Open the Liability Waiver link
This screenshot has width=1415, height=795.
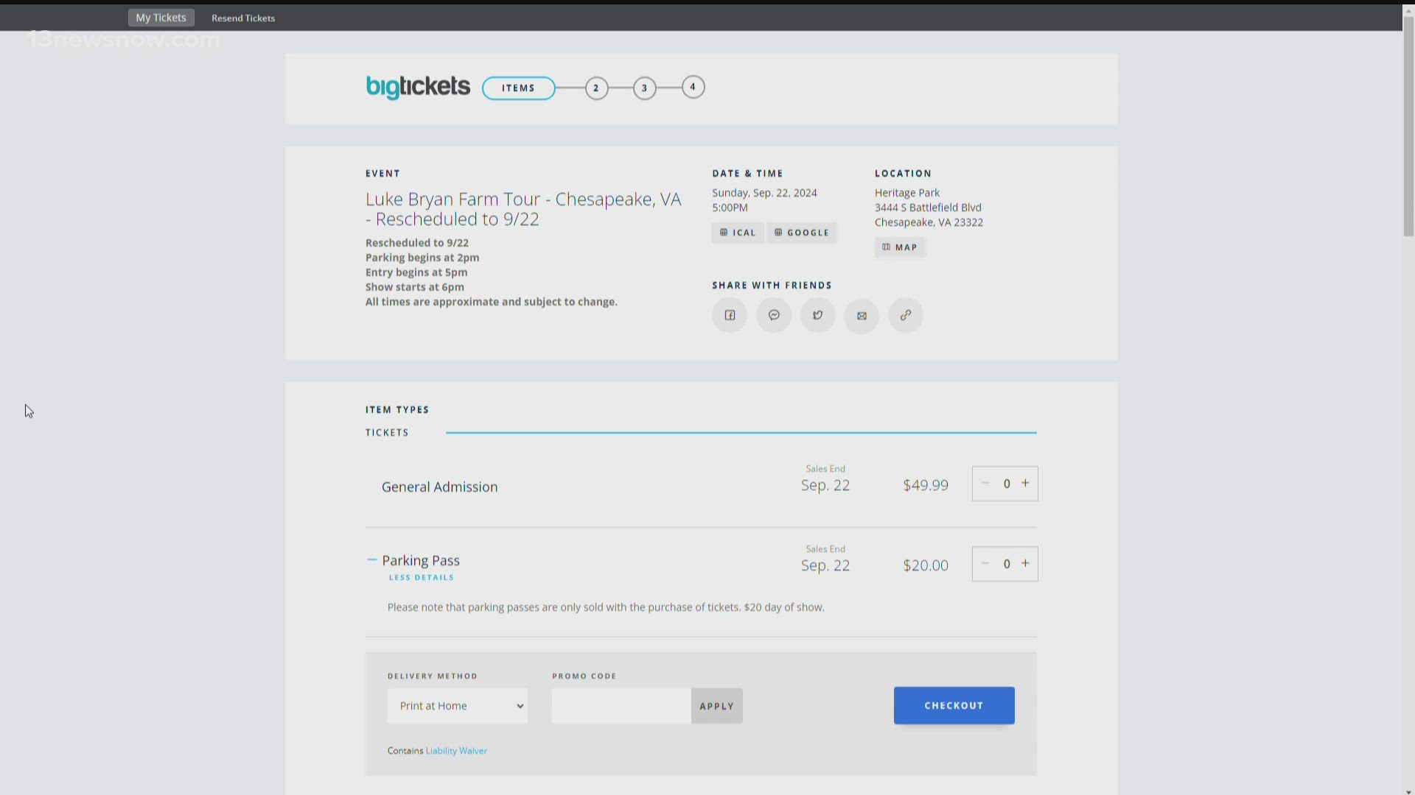tap(455, 749)
